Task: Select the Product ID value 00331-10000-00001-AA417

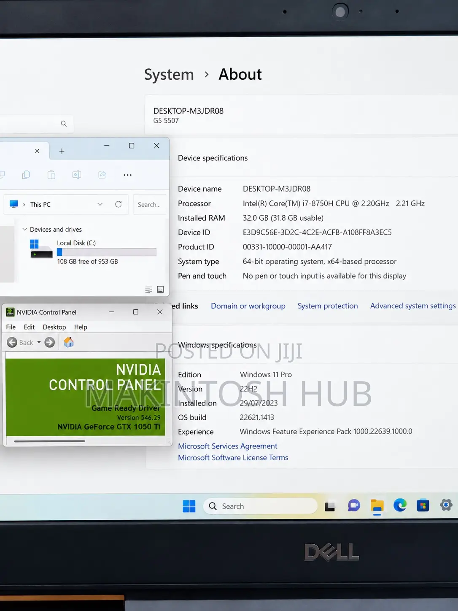Action: (x=287, y=247)
